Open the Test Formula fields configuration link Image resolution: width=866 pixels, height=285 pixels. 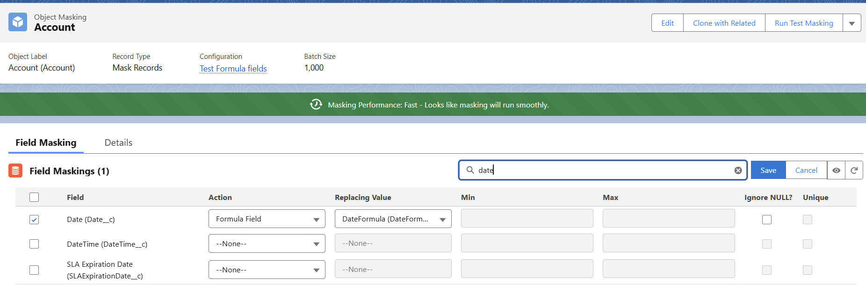[x=233, y=69]
